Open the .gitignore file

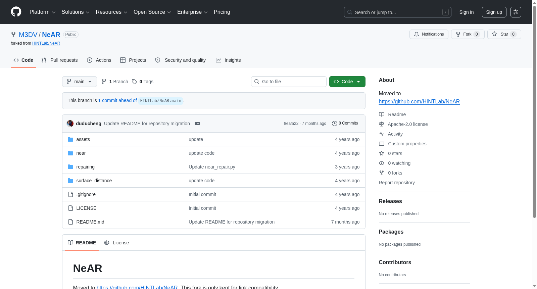point(86,194)
